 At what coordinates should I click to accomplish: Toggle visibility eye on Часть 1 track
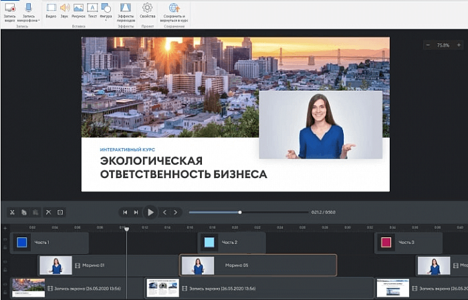pos(5,238)
